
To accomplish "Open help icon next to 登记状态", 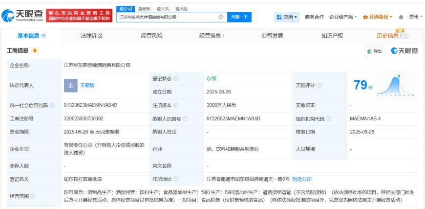I will (176, 79).
